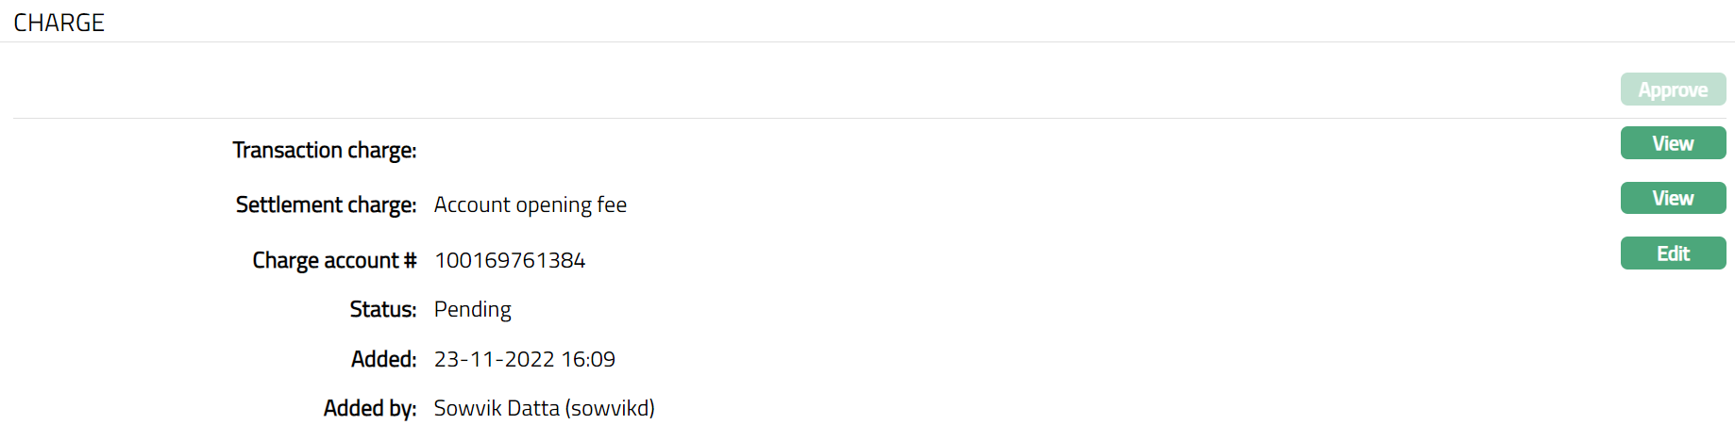Click the username (sowvikd) in parentheses

(x=610, y=409)
